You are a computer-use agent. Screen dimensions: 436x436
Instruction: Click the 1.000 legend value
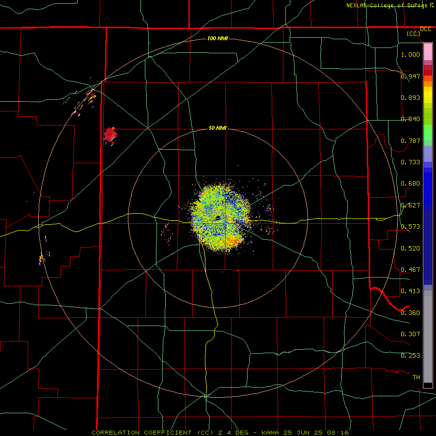point(410,54)
